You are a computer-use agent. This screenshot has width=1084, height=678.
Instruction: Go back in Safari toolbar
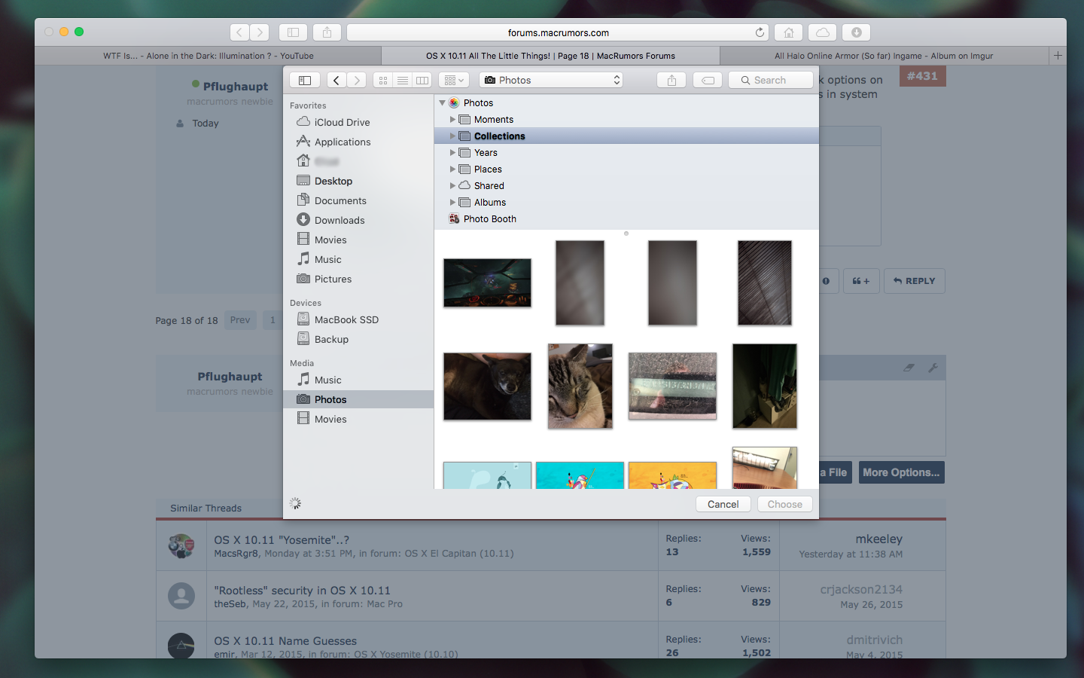click(239, 32)
